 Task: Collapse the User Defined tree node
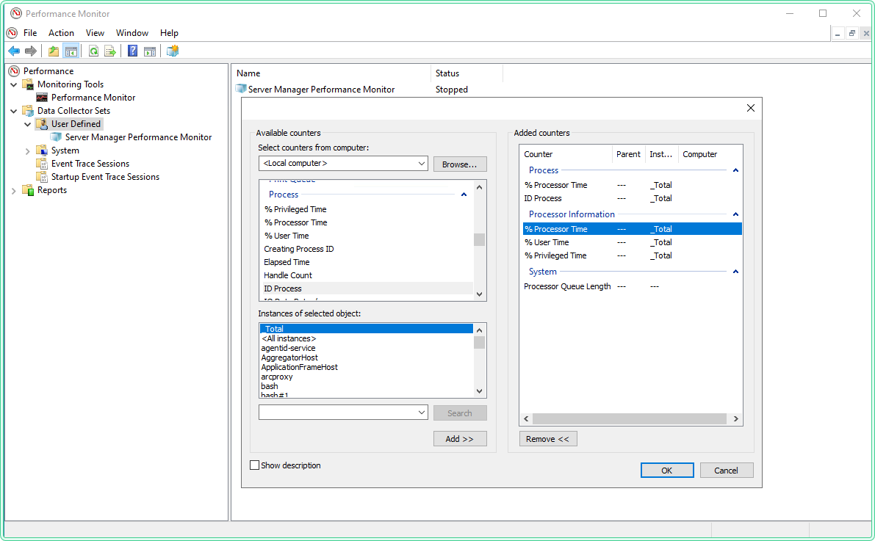coord(27,124)
